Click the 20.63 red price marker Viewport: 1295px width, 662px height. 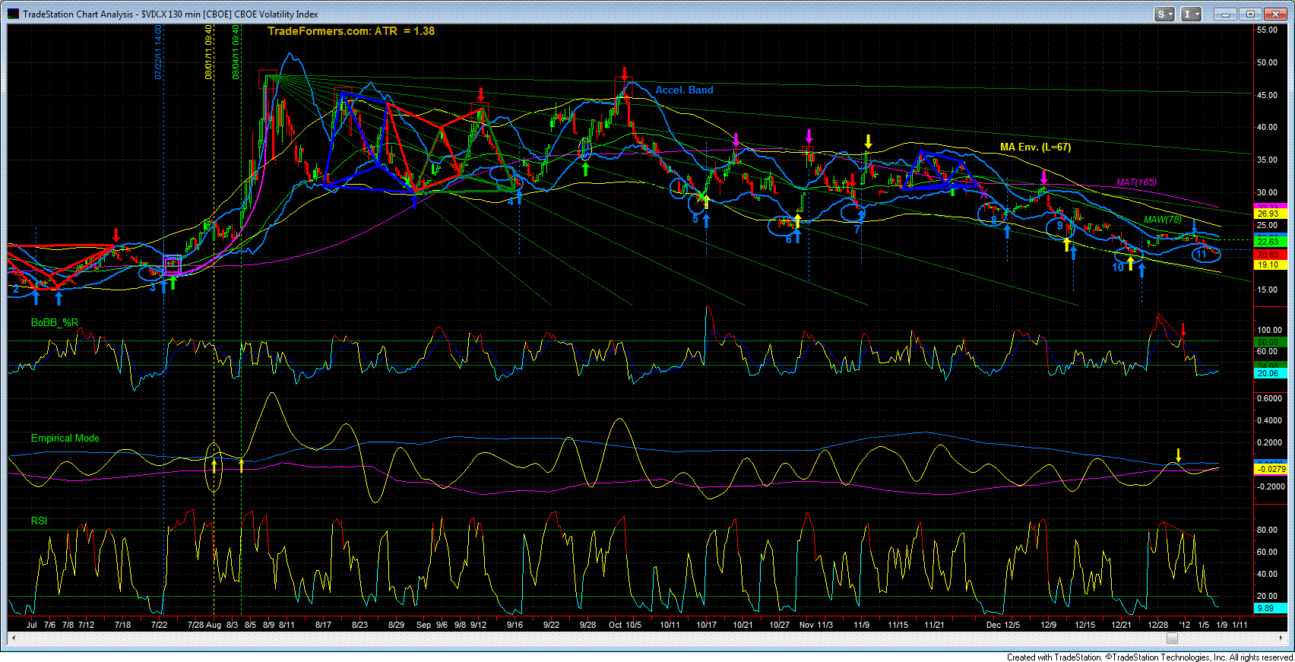click(x=1269, y=255)
